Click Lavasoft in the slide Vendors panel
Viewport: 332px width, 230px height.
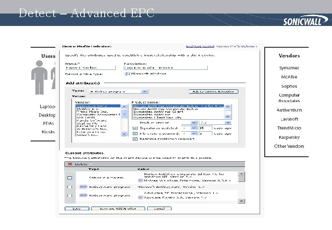click(289, 119)
